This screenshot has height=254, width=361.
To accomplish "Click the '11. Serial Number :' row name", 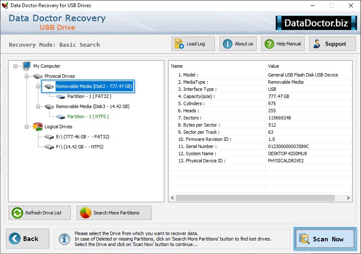I will click(x=197, y=146).
